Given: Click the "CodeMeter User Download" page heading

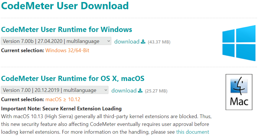Looking at the screenshot, I should [65, 6].
